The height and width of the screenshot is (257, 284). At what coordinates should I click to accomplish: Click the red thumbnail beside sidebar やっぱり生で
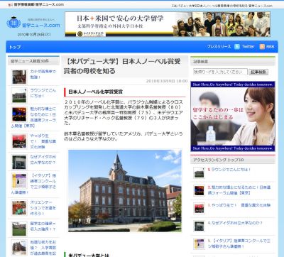pos(19,141)
